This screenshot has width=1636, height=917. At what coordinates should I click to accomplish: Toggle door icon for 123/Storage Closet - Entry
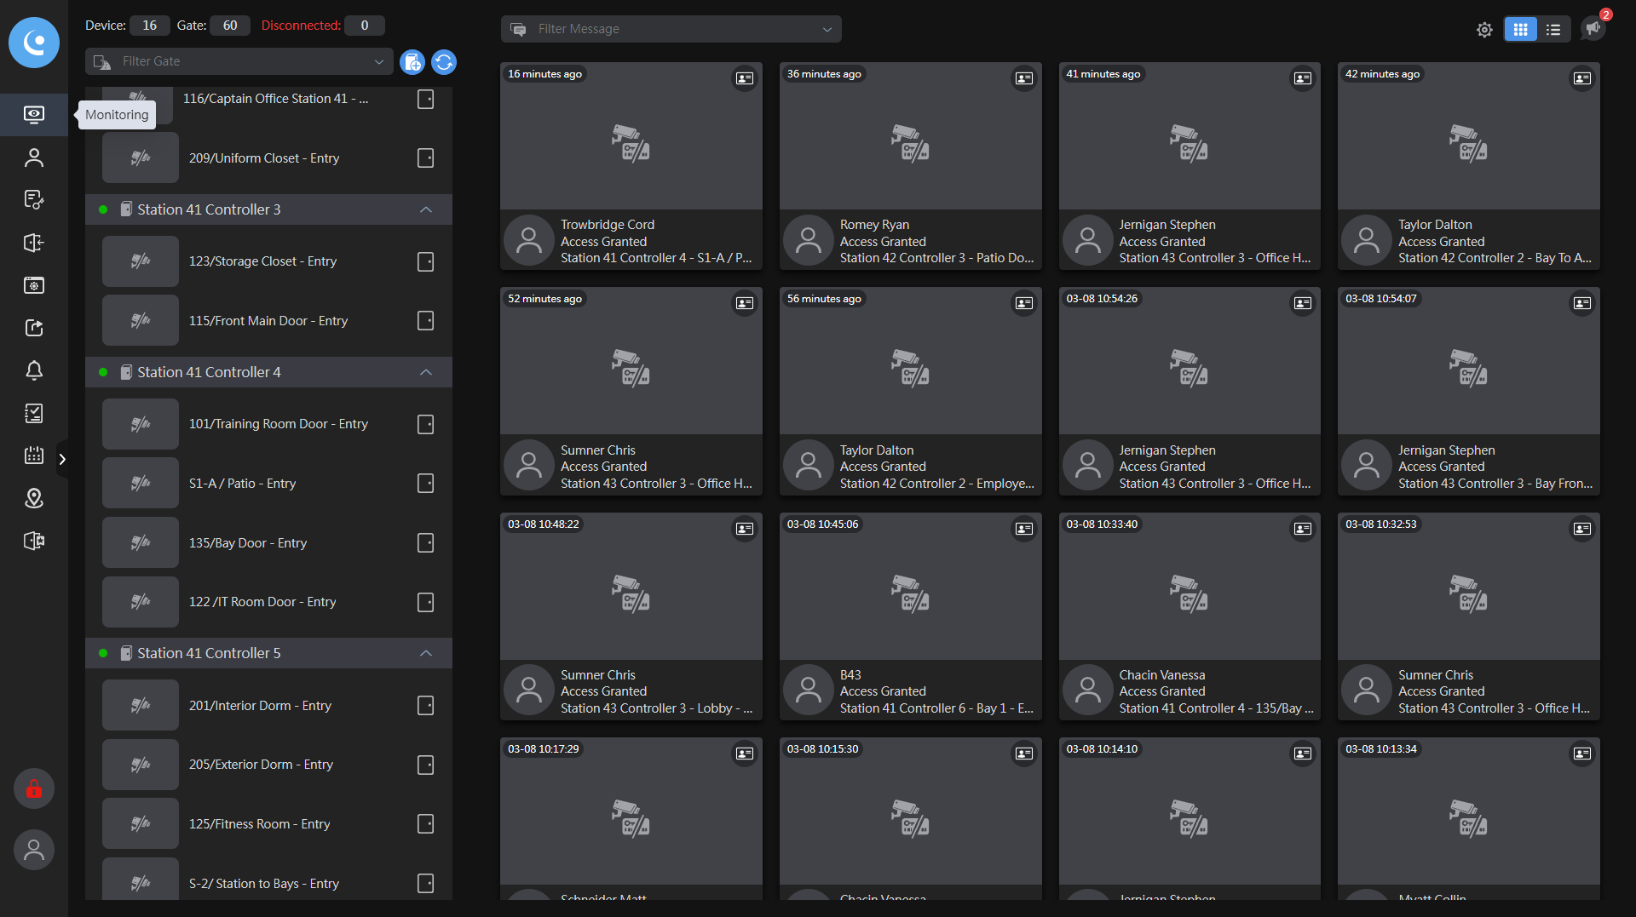tap(426, 261)
